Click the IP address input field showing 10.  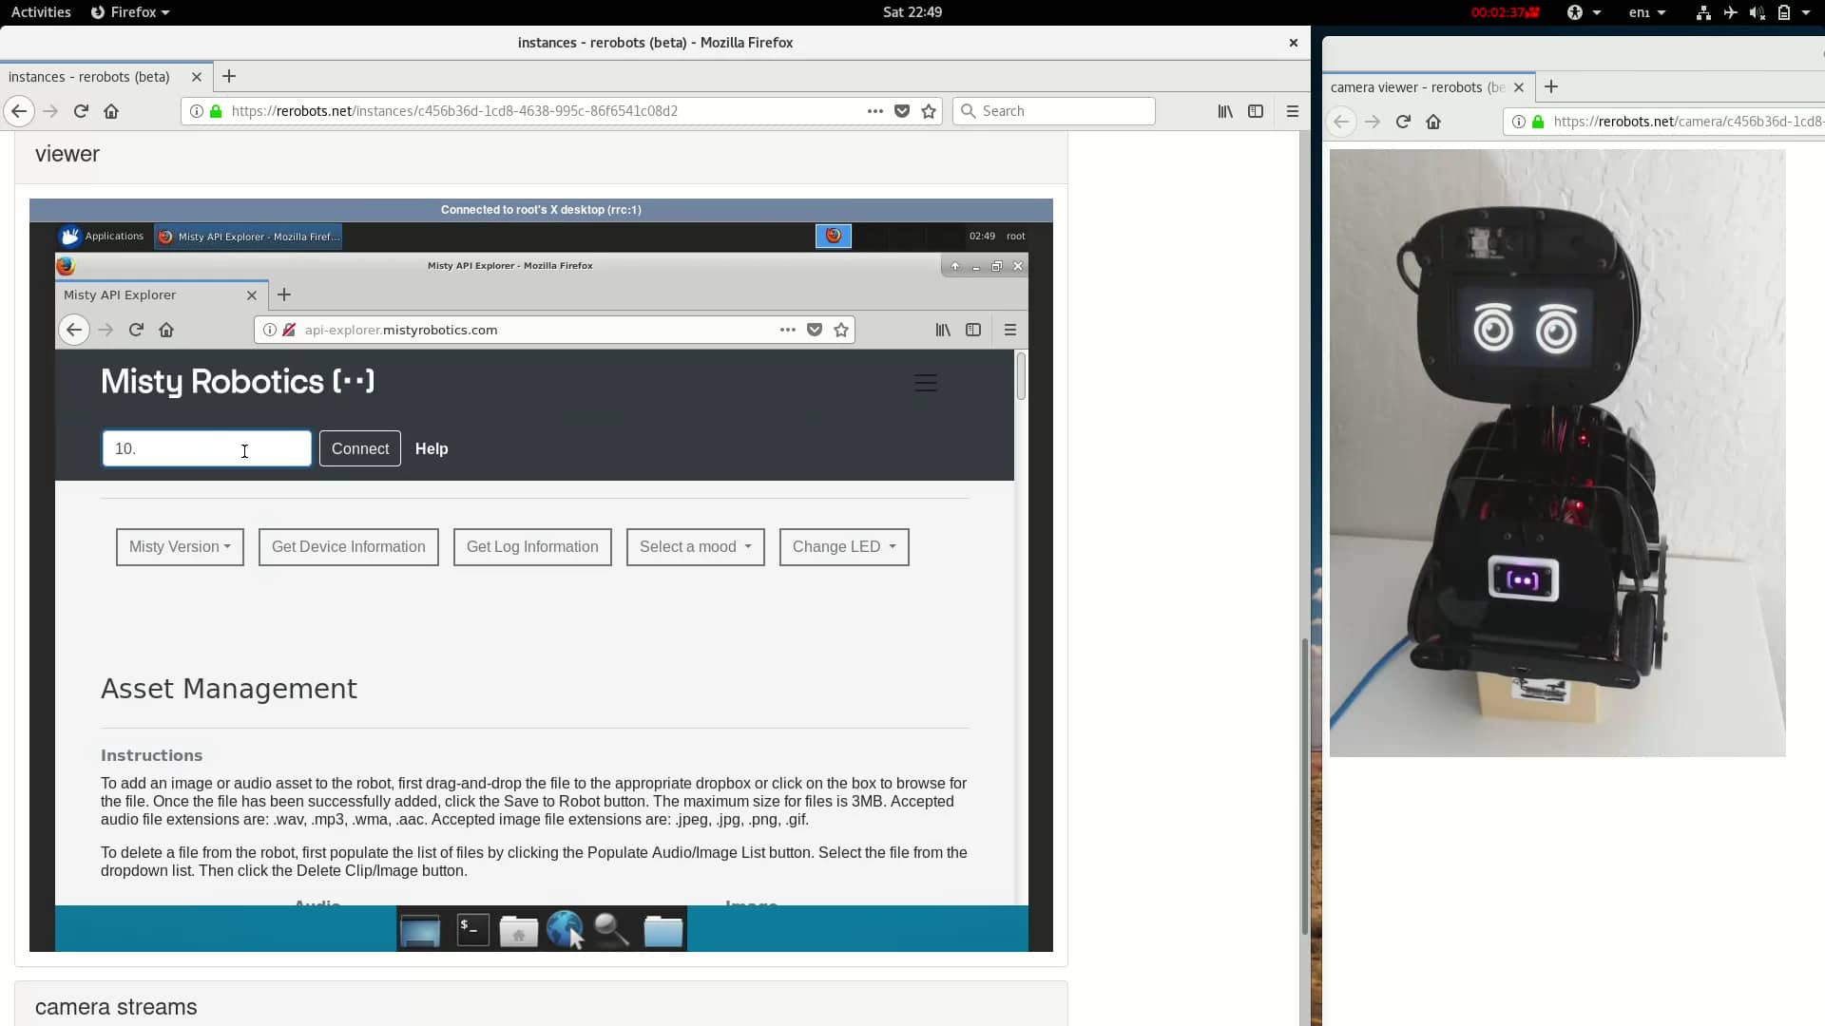tap(206, 448)
